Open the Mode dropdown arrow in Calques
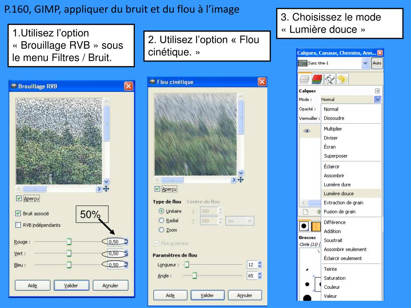Image resolution: width=411 pixels, height=308 pixels. [377, 99]
